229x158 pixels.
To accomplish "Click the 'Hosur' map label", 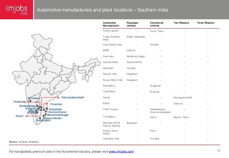I will pos(20,116).
